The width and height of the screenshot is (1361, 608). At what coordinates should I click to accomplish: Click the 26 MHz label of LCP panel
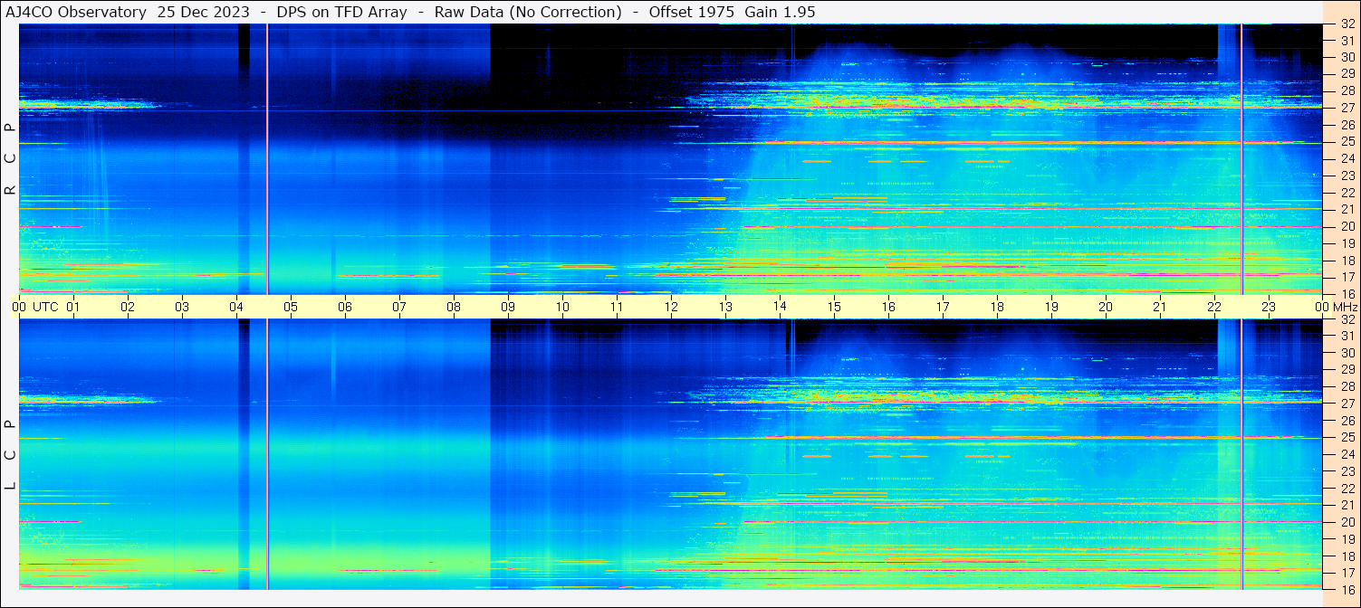coord(1347,421)
